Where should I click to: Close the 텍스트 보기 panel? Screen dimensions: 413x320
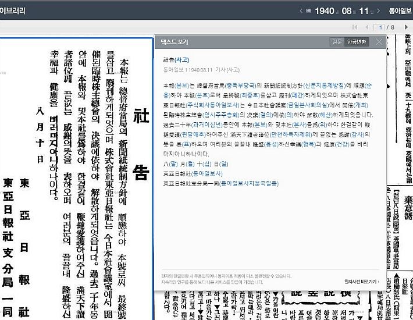coord(379,42)
